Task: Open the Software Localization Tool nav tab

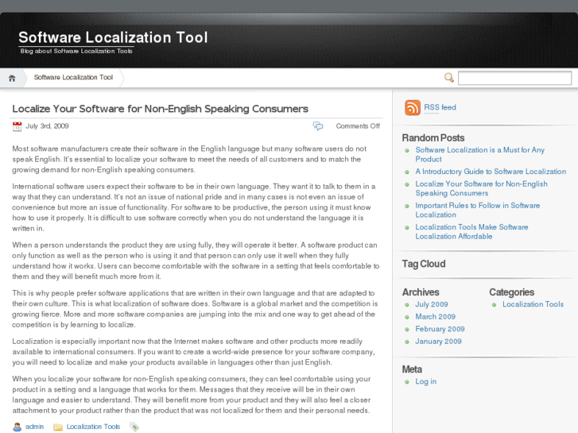Action: (73, 78)
